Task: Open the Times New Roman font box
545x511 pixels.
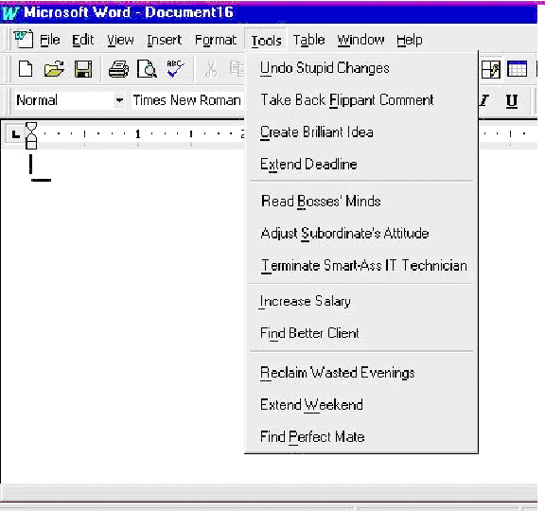Action: pos(187,100)
